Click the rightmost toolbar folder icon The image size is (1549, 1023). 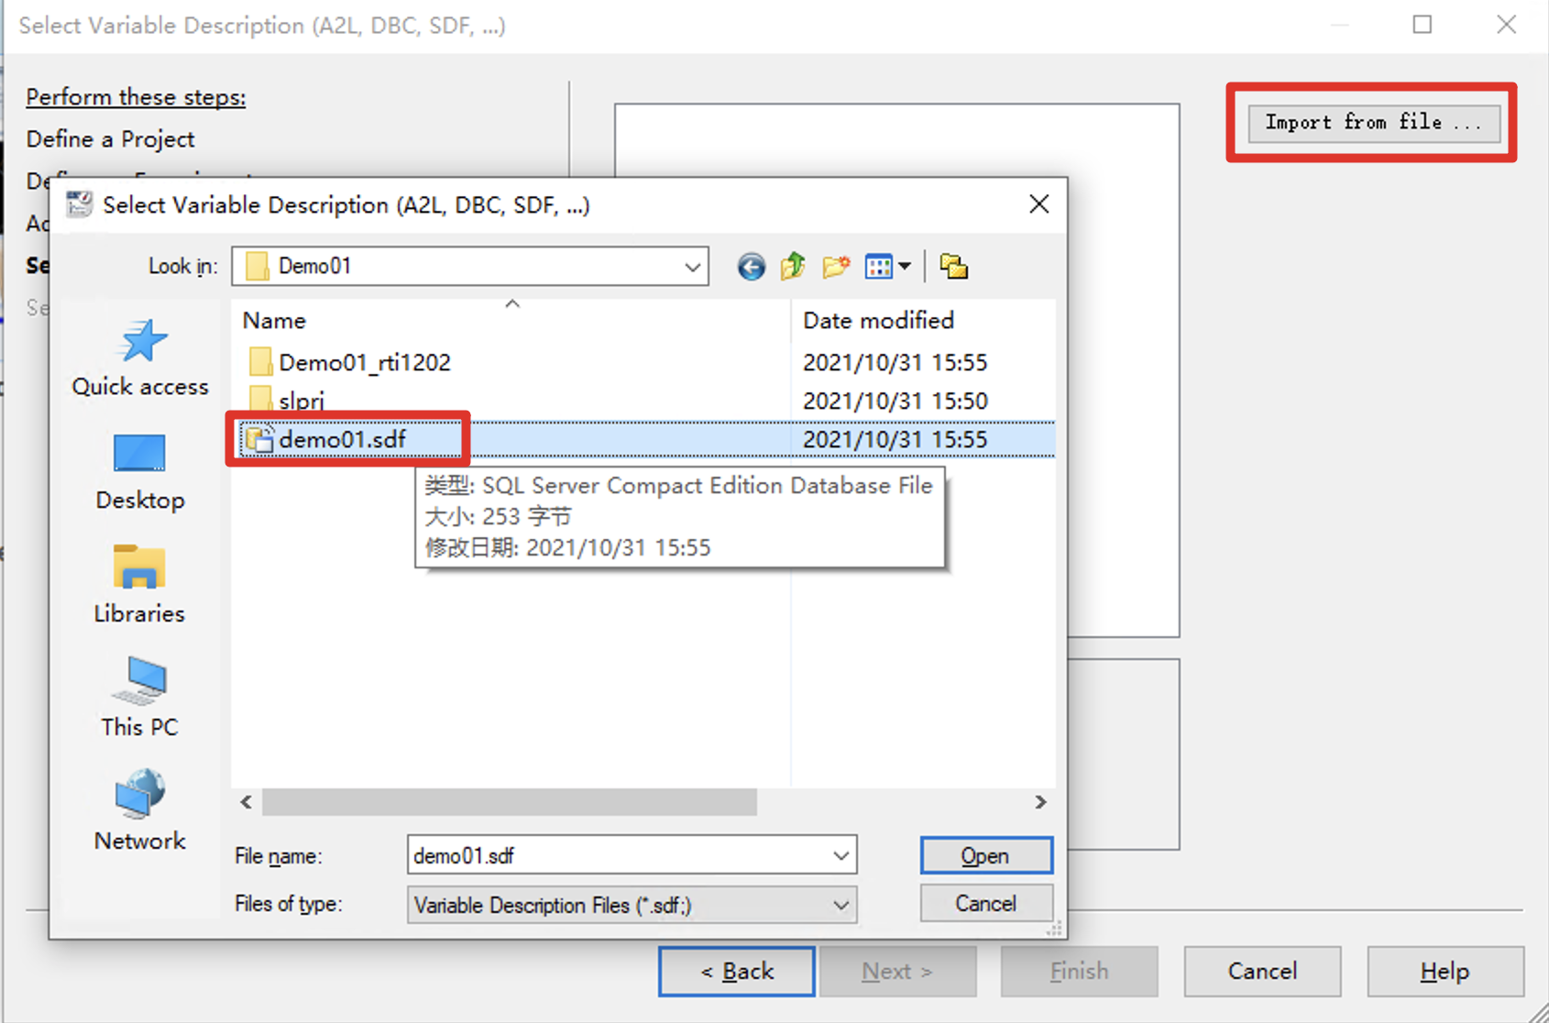[953, 267]
